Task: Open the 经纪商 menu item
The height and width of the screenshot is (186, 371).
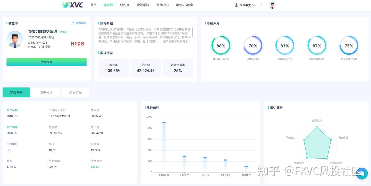Action: click(125, 5)
